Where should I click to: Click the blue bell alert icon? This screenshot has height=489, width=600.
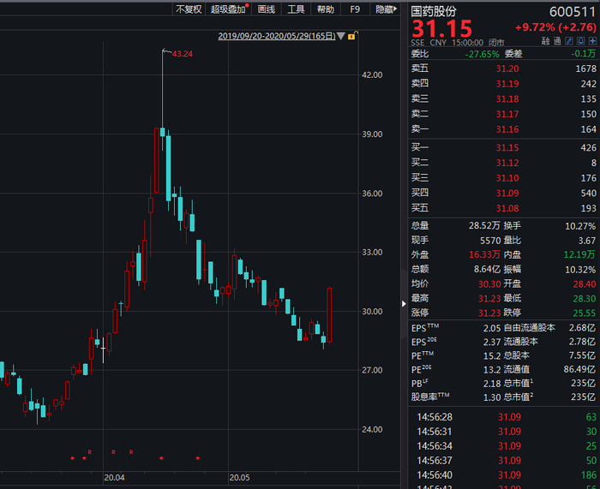tap(580, 41)
